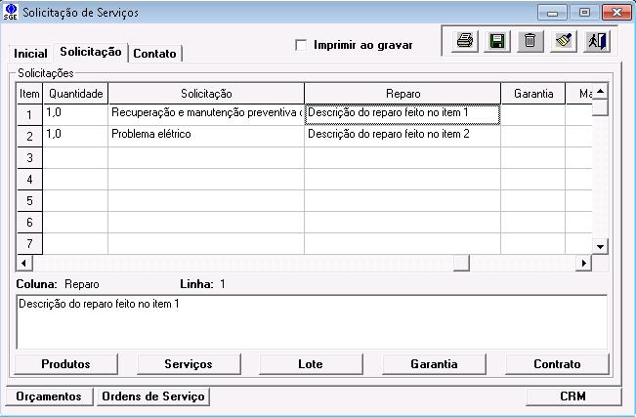The image size is (636, 417).
Task: Open Ordens de Serviço
Action: (152, 396)
